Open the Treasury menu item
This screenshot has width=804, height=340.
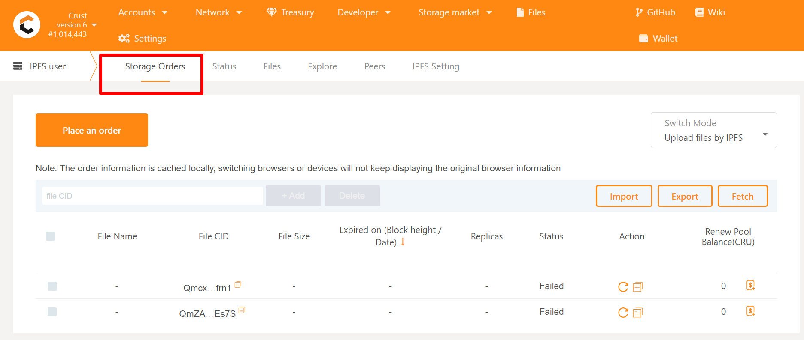(291, 12)
